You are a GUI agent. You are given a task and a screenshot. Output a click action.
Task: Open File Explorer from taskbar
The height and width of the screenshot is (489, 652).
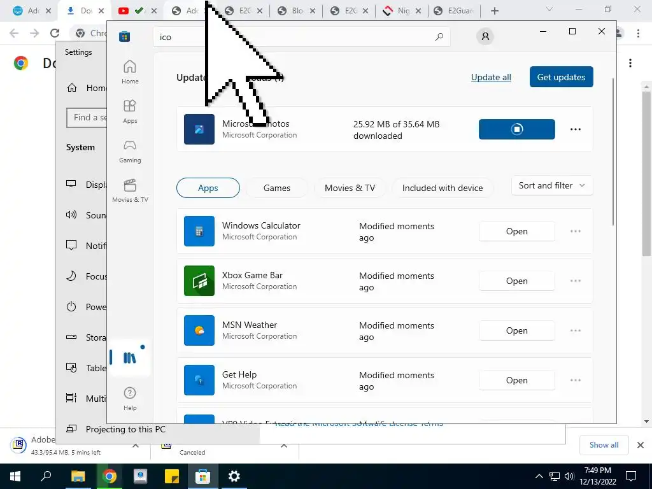pyautogui.click(x=78, y=476)
